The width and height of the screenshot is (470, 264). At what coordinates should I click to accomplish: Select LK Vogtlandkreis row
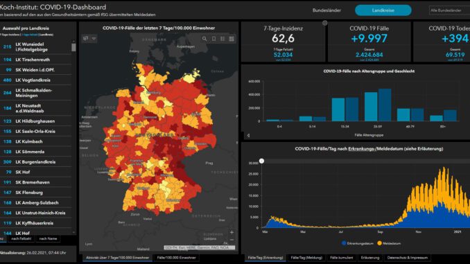click(x=36, y=80)
